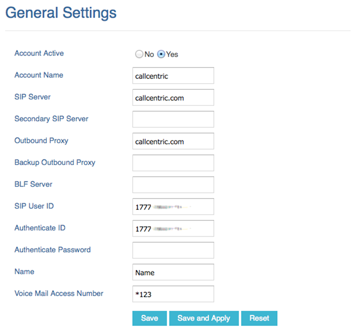The image size is (354, 331).
Task: Reset the form with the Reset button
Action: click(x=259, y=318)
